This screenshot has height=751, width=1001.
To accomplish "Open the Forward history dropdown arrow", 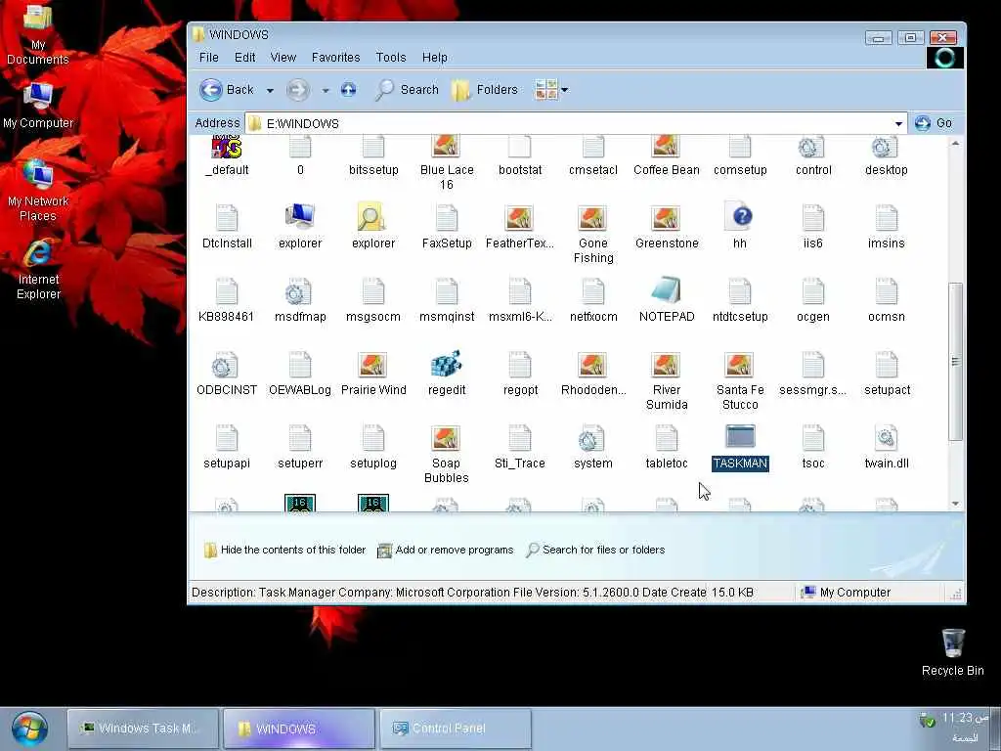I will (x=325, y=90).
